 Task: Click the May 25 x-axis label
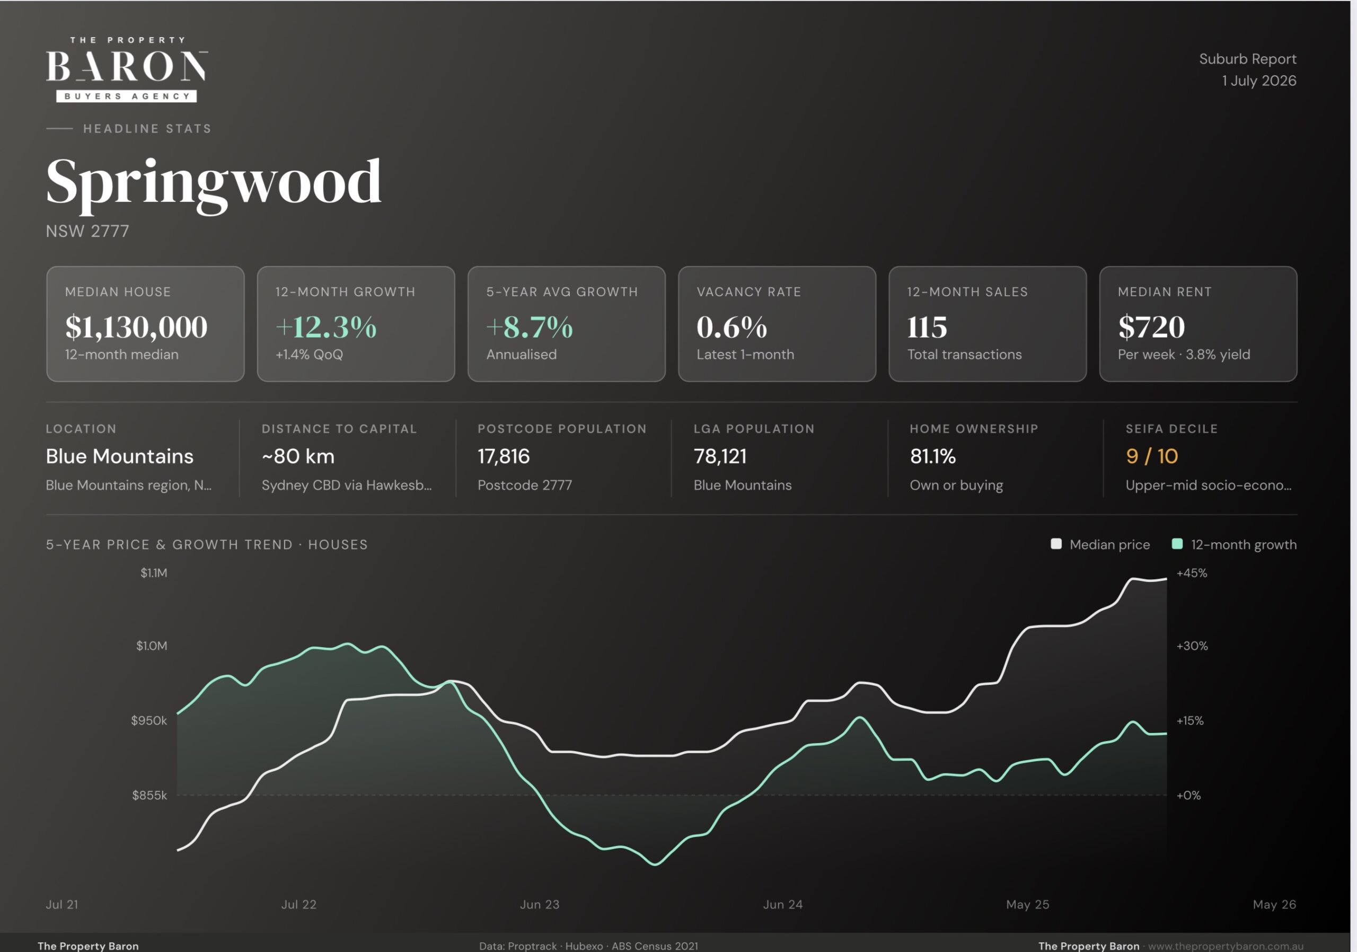pyautogui.click(x=1028, y=904)
